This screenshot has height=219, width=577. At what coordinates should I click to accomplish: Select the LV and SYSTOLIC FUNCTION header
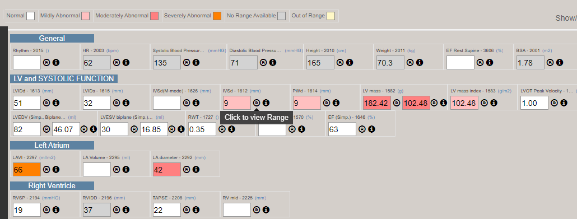(64, 78)
